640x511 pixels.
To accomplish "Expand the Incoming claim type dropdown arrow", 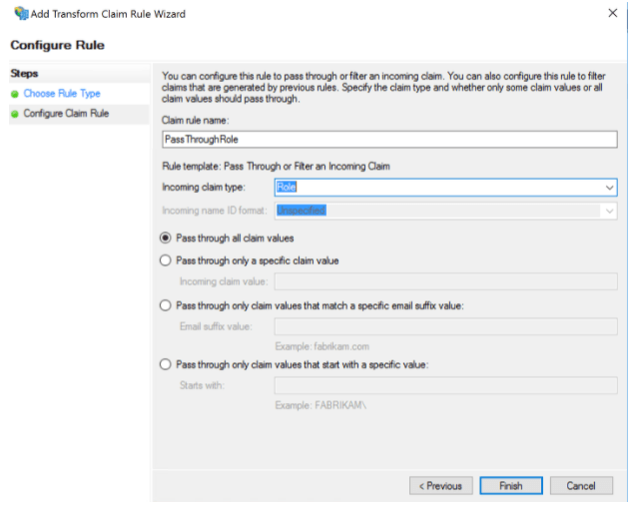I will (609, 188).
